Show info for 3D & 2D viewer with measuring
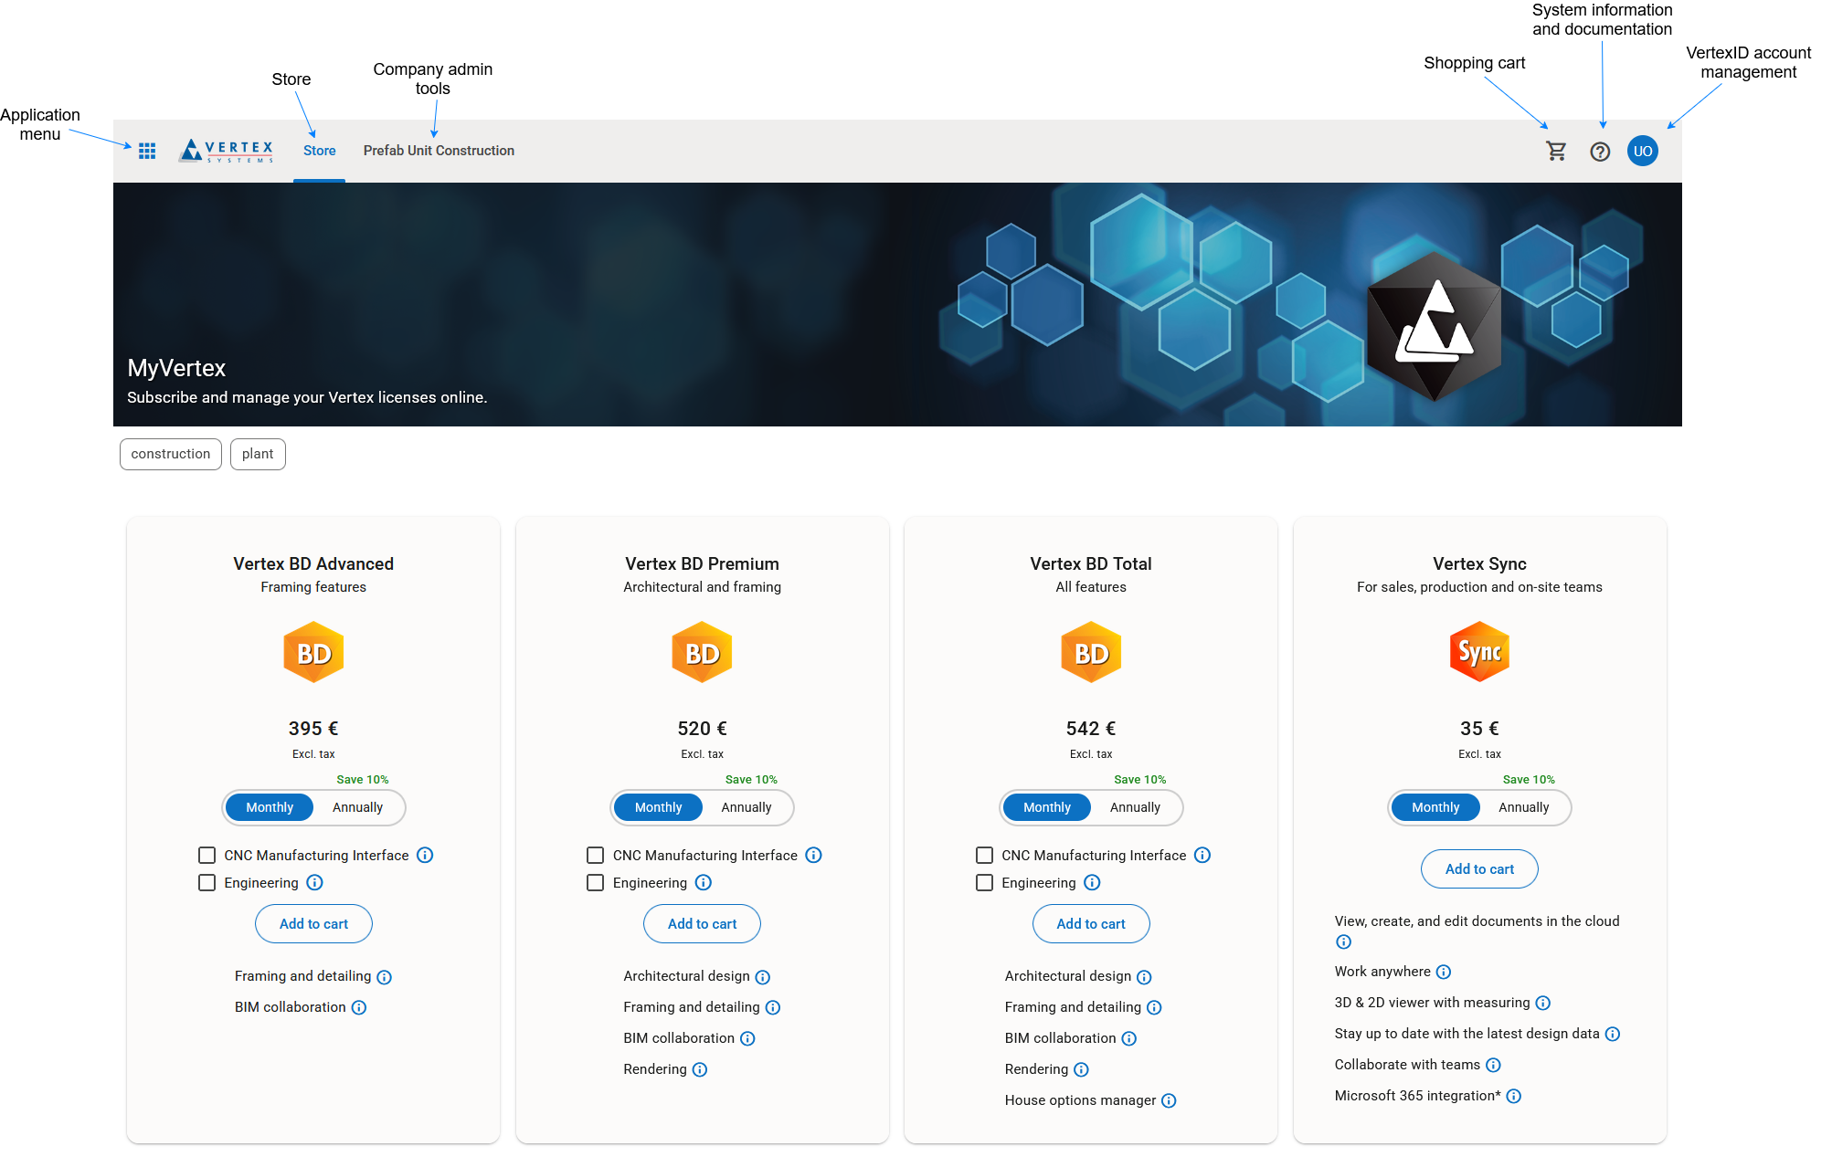The height and width of the screenshot is (1157, 1832). tap(1543, 1004)
